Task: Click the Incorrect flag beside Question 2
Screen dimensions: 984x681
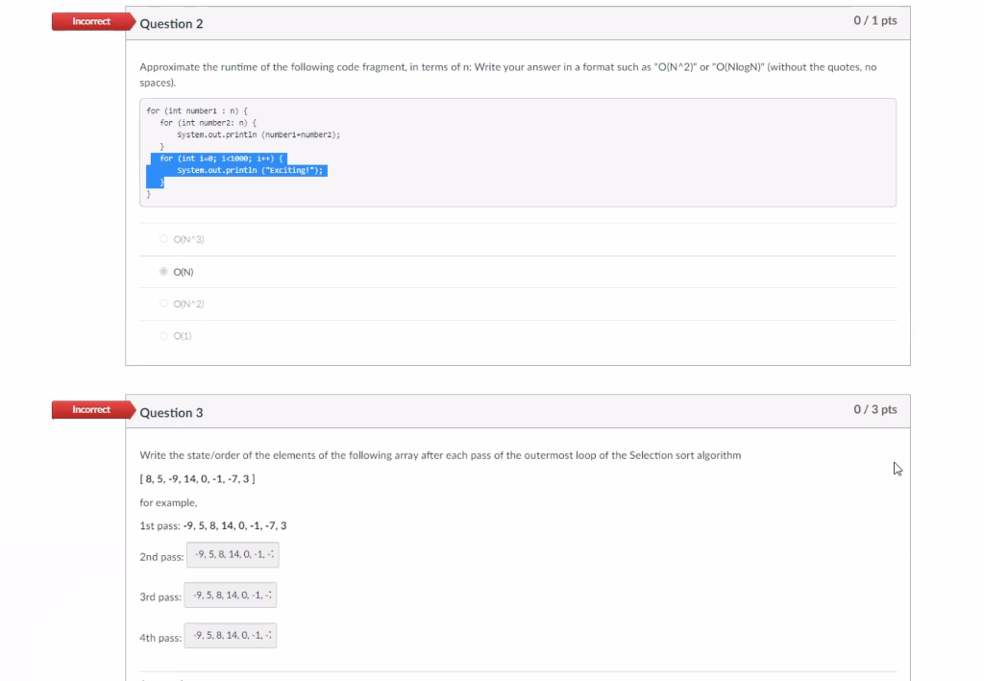Action: point(93,21)
